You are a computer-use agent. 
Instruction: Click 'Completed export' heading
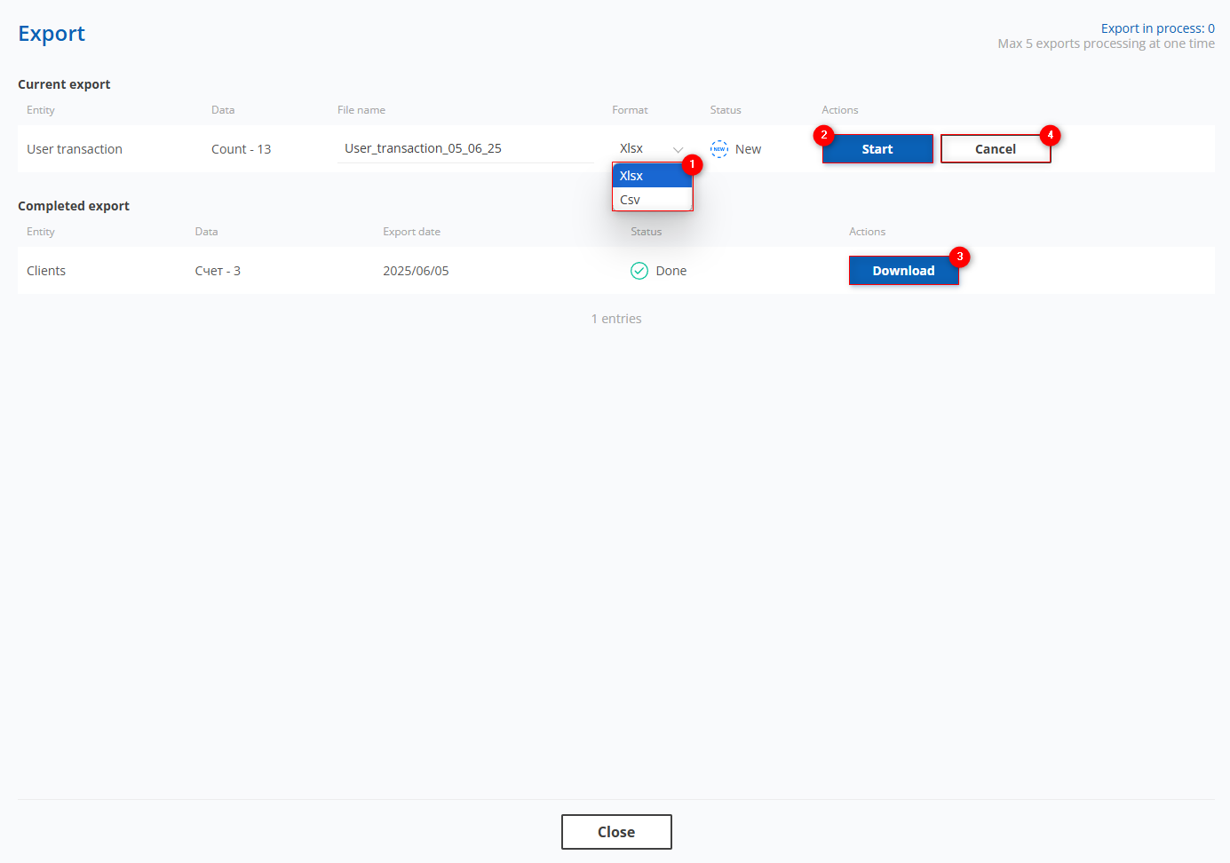(74, 206)
